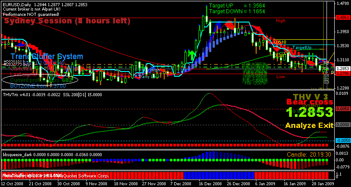Click the S3 pivot support label
This screenshot has width=351, height=187.
(326, 82)
